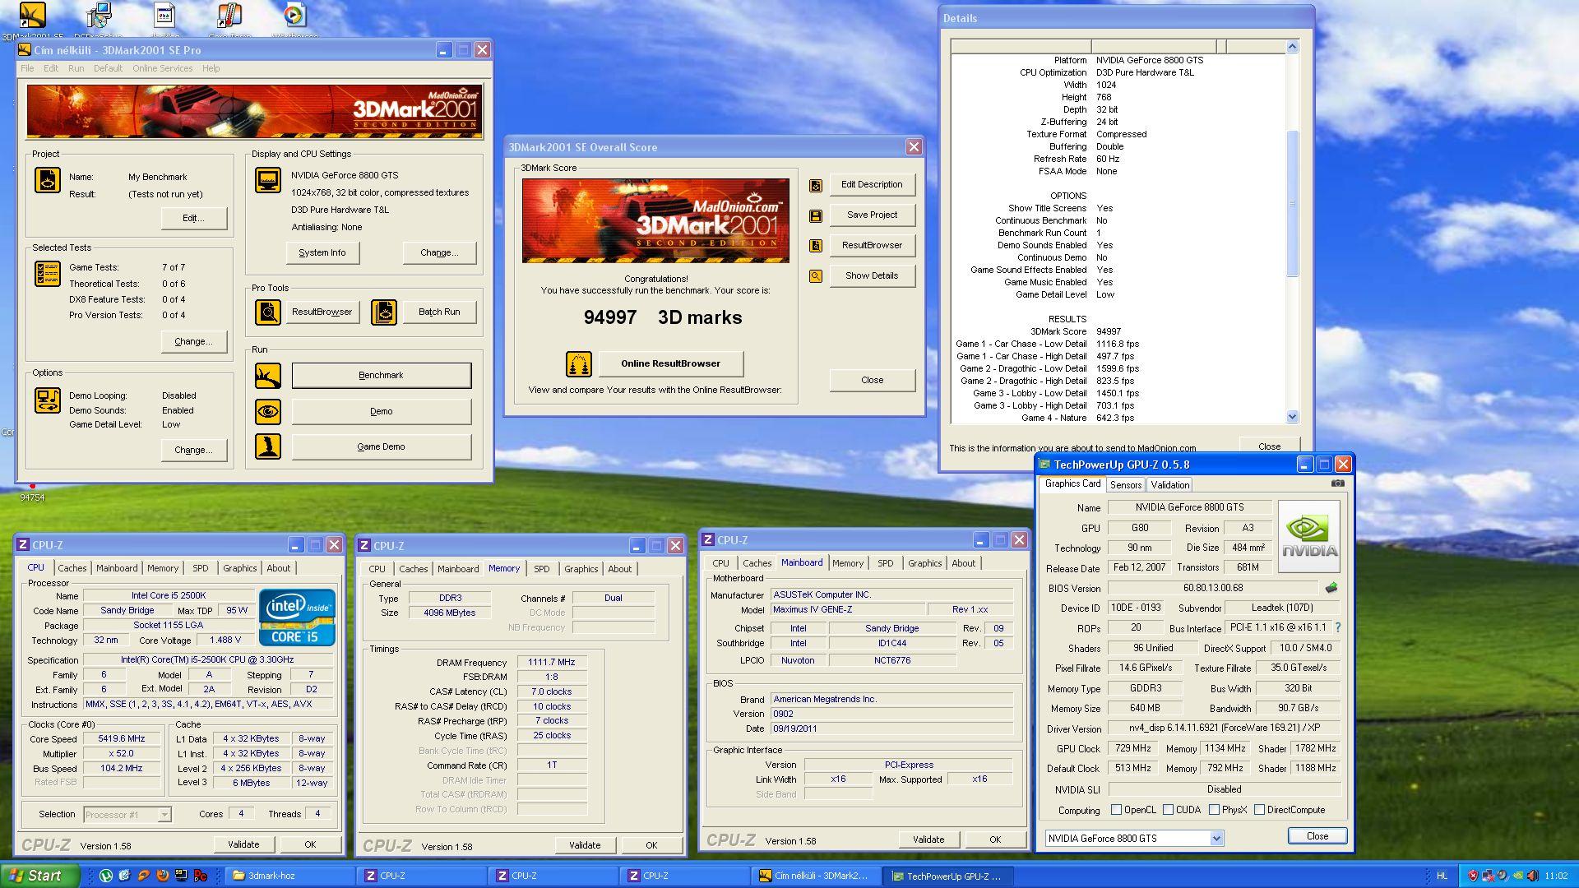Click the eye icon next to Demo
The image size is (1579, 888).
point(267,411)
